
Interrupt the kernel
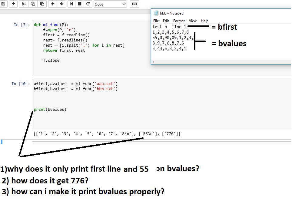click(x=80, y=4)
